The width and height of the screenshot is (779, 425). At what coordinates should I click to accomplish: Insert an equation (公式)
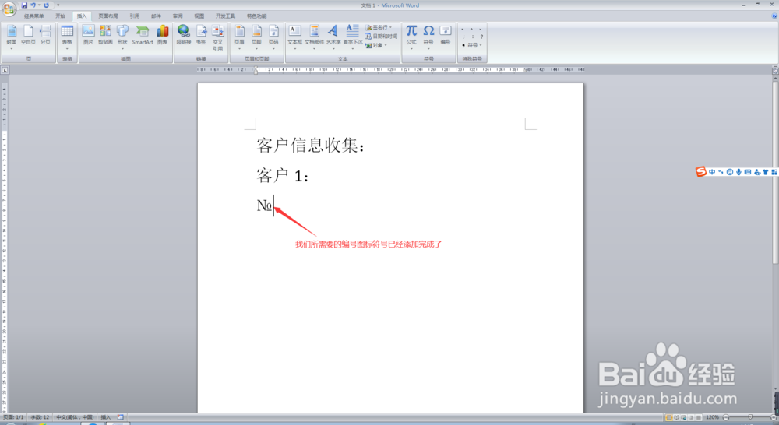411,37
